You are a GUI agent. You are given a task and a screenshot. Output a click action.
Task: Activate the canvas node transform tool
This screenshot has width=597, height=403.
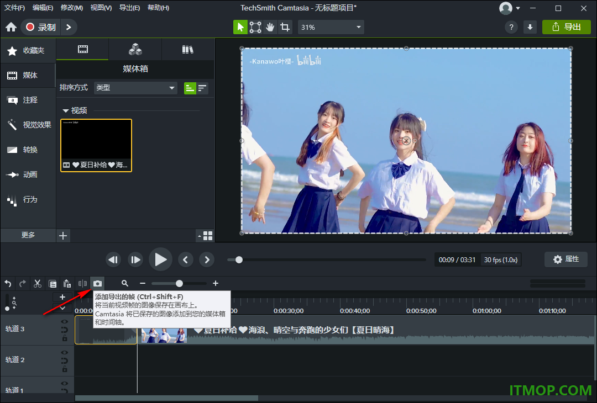[255, 27]
